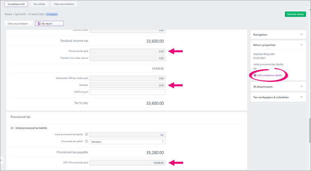Click the Send for review button
Screen dimensions: 311x171
pyautogui.click(x=295, y=14)
